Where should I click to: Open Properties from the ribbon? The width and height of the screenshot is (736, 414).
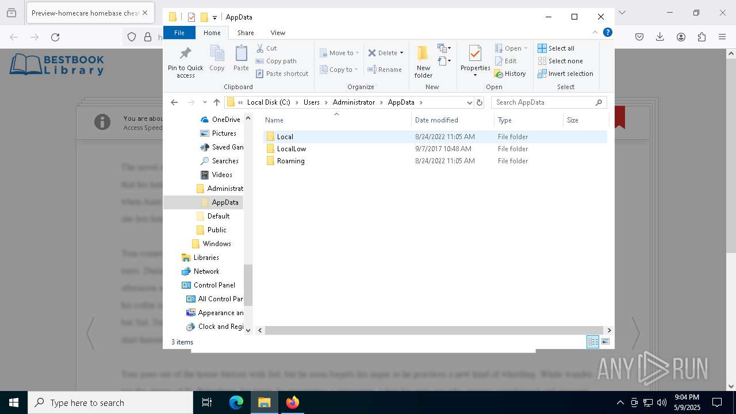[x=475, y=62]
